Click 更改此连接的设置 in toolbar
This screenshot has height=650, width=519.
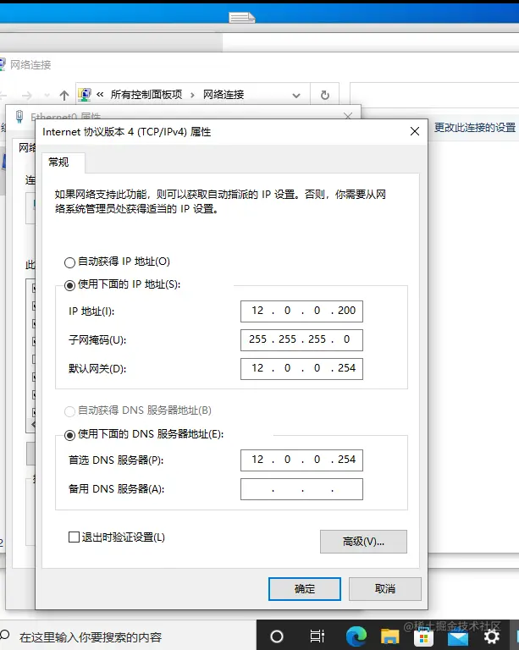tap(475, 127)
